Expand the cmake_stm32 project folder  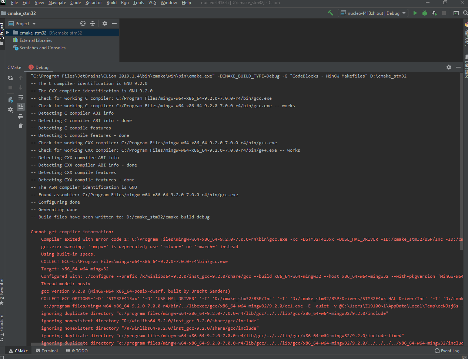tap(8, 33)
